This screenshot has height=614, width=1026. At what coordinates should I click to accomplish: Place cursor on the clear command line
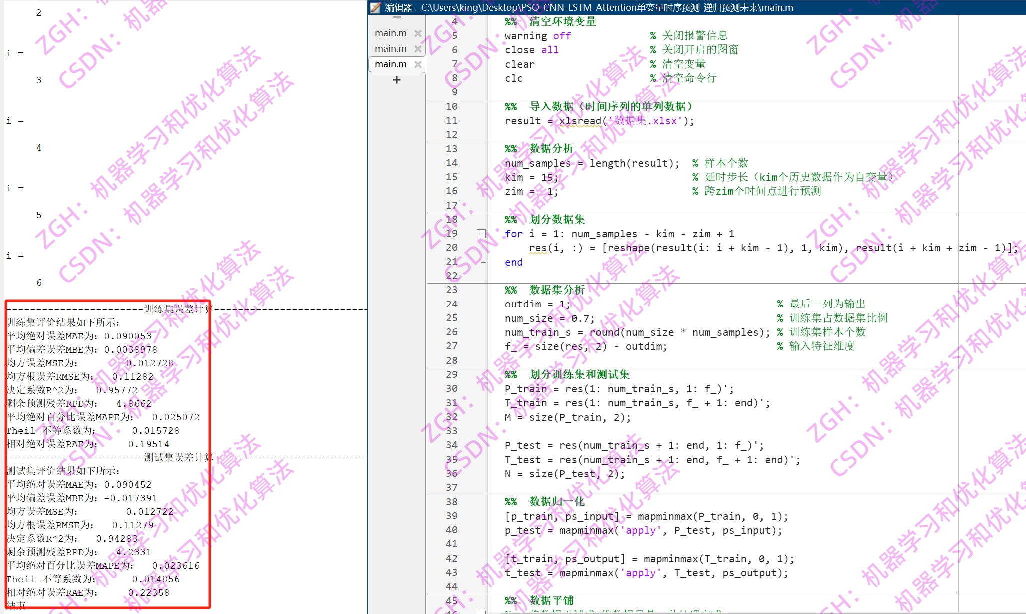click(519, 64)
